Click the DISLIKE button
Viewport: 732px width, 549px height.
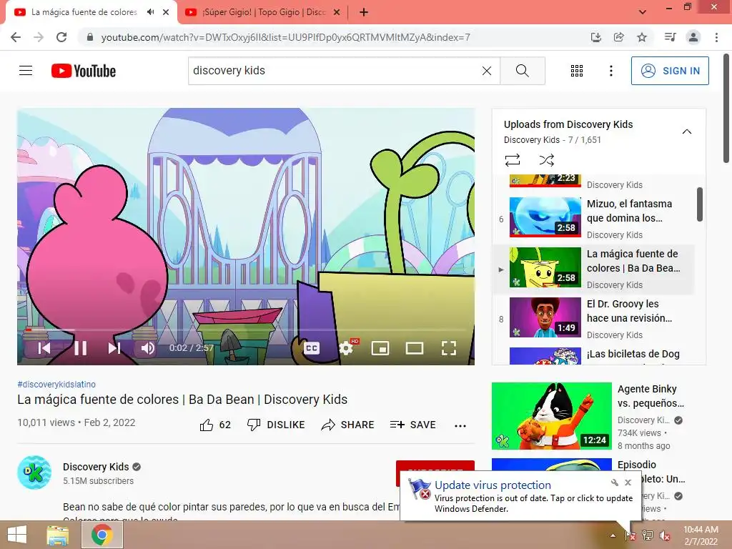click(276, 425)
